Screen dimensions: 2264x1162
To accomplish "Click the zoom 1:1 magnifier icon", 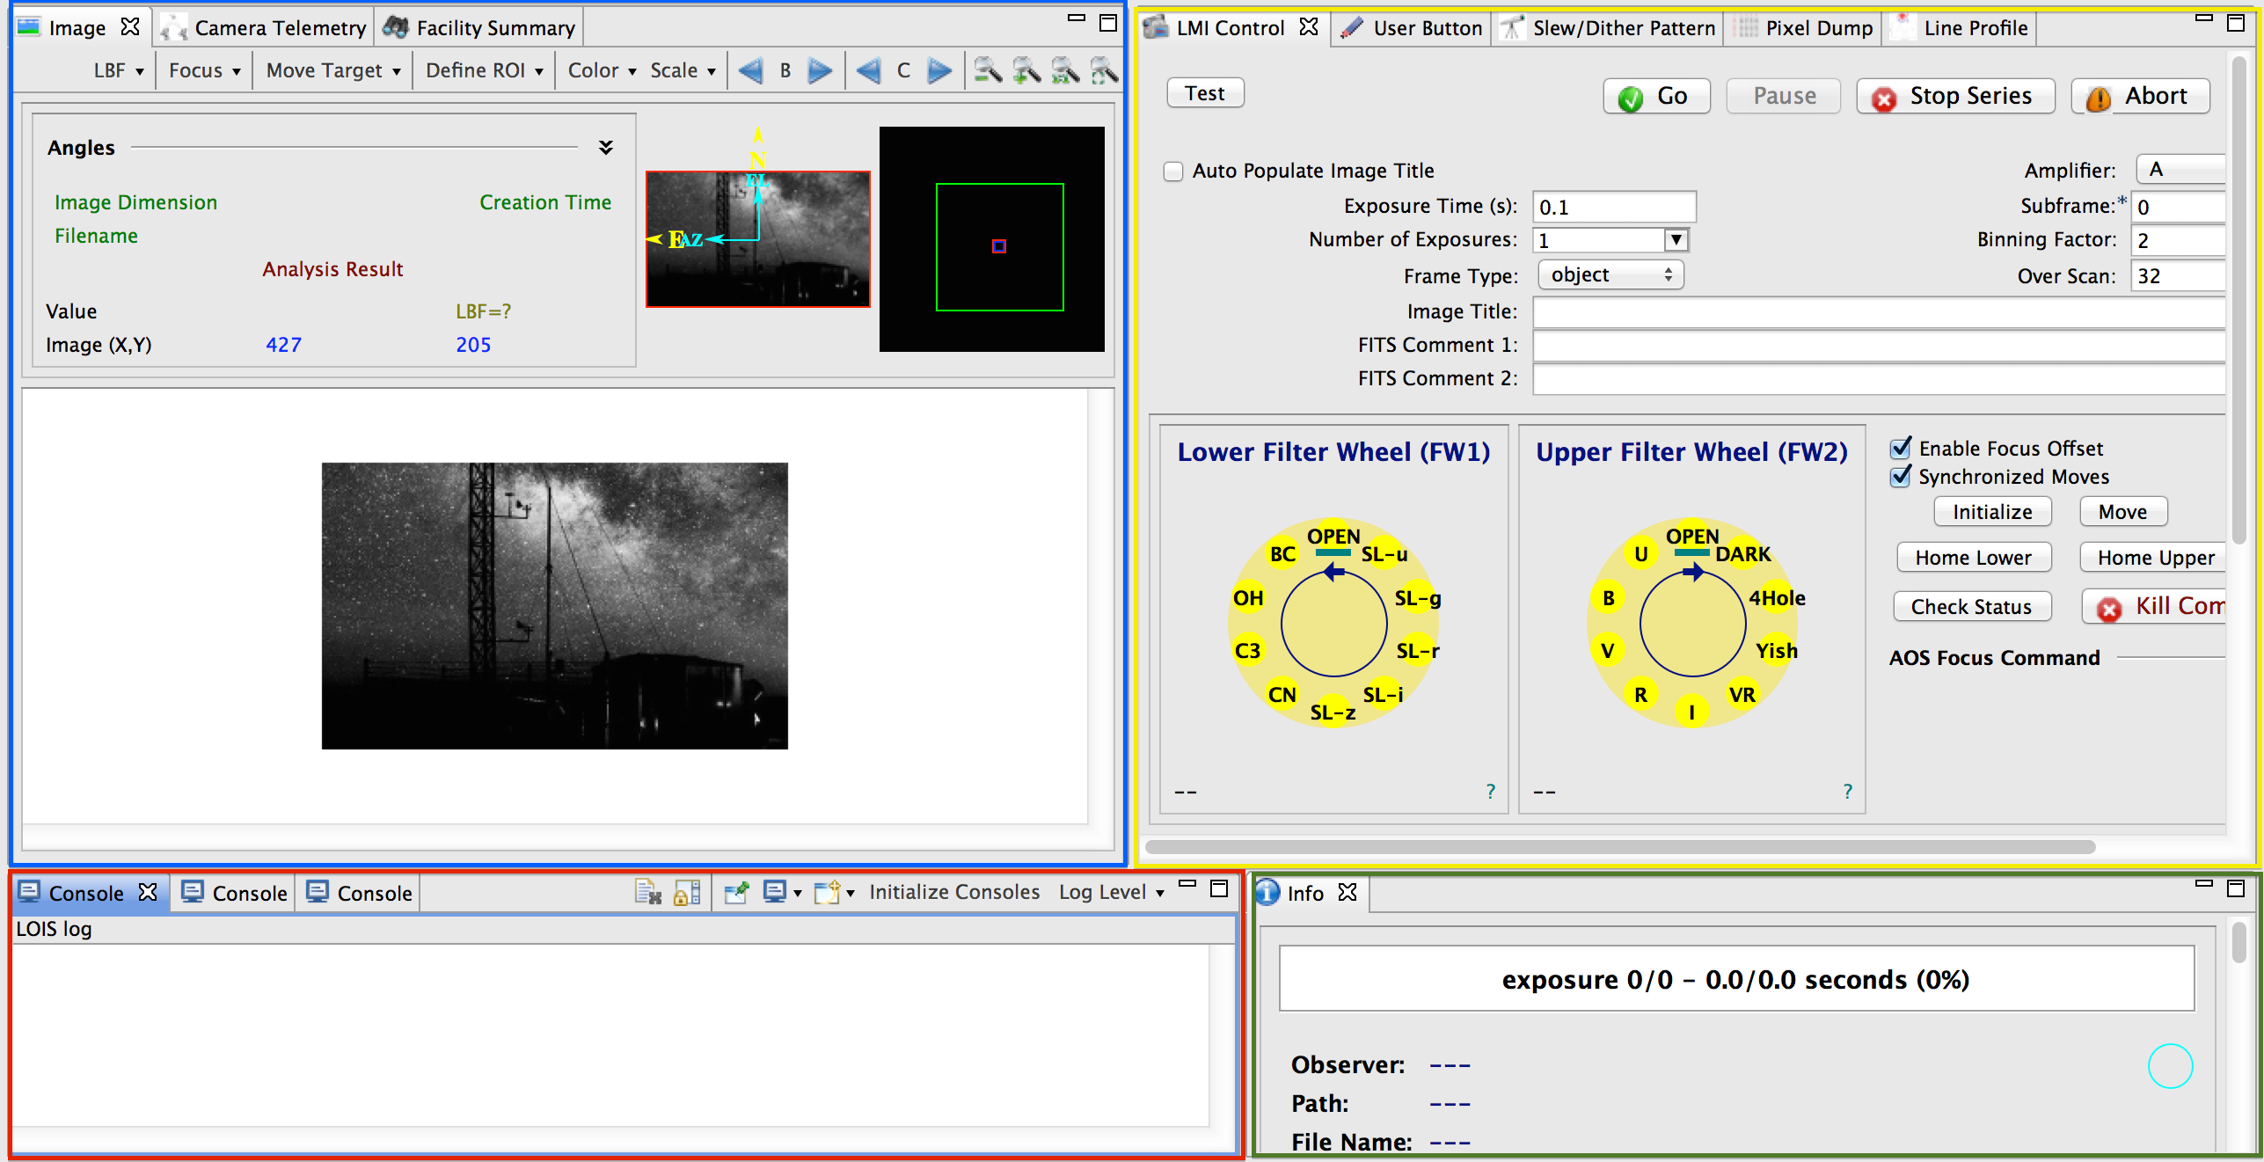I will pos(1065,70).
